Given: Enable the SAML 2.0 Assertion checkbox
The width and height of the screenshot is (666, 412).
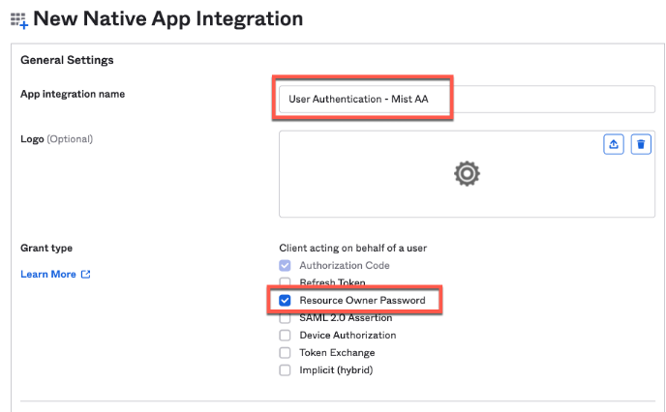Looking at the screenshot, I should [285, 317].
